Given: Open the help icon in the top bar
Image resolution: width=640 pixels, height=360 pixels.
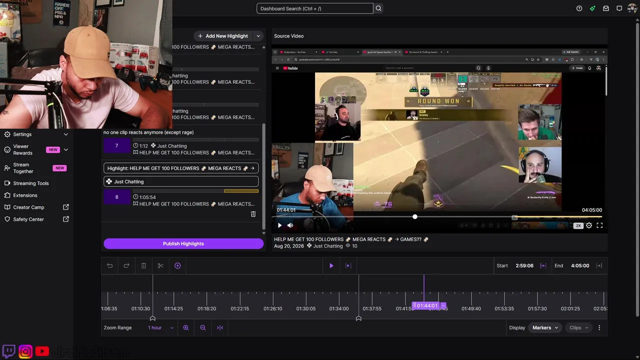Looking at the screenshot, I should 579,8.
